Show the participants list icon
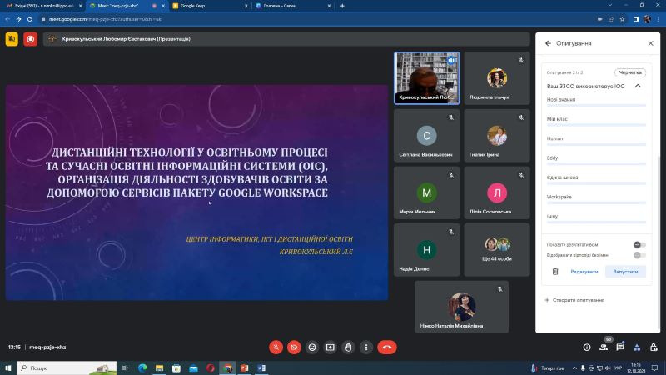The width and height of the screenshot is (666, 375). 603,347
